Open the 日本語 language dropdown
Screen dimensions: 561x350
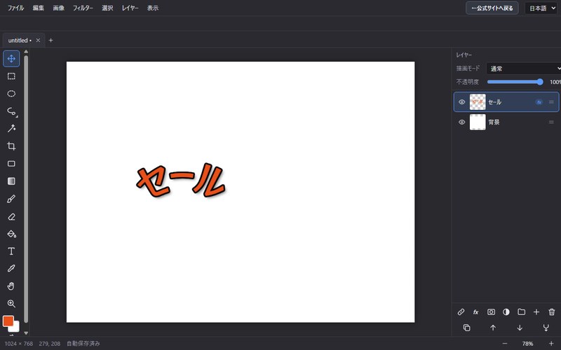[x=541, y=8]
